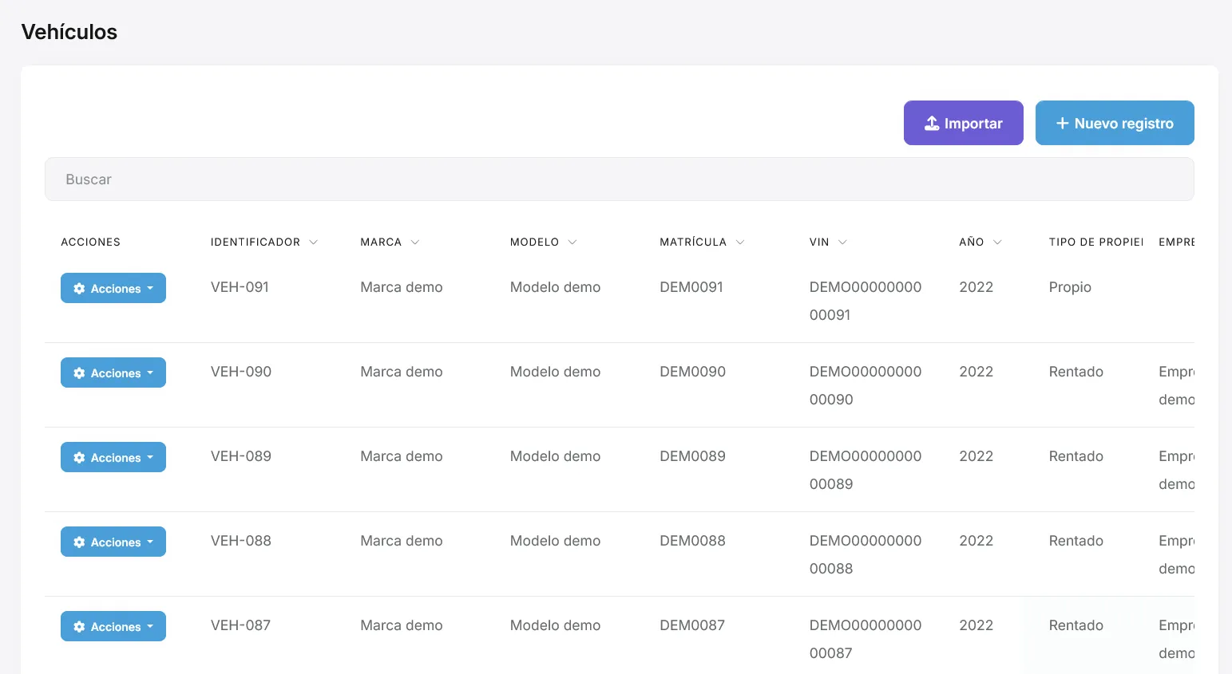Sort by the VIN column chevron
Image resolution: width=1232 pixels, height=674 pixels.
tap(842, 242)
